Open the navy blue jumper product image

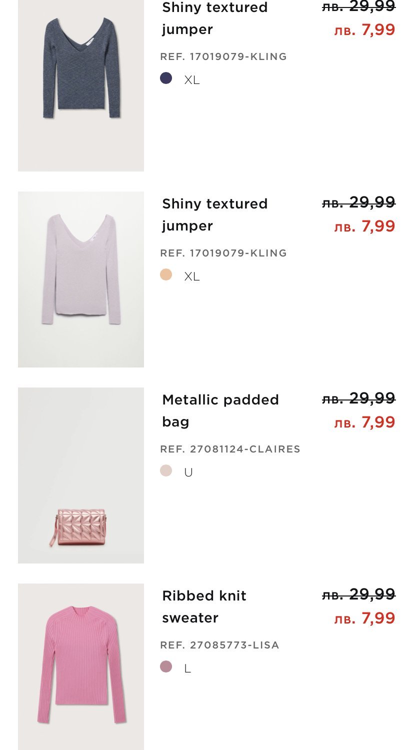81,85
